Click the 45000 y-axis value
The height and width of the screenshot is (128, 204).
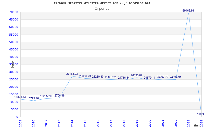click(x=14, y=49)
